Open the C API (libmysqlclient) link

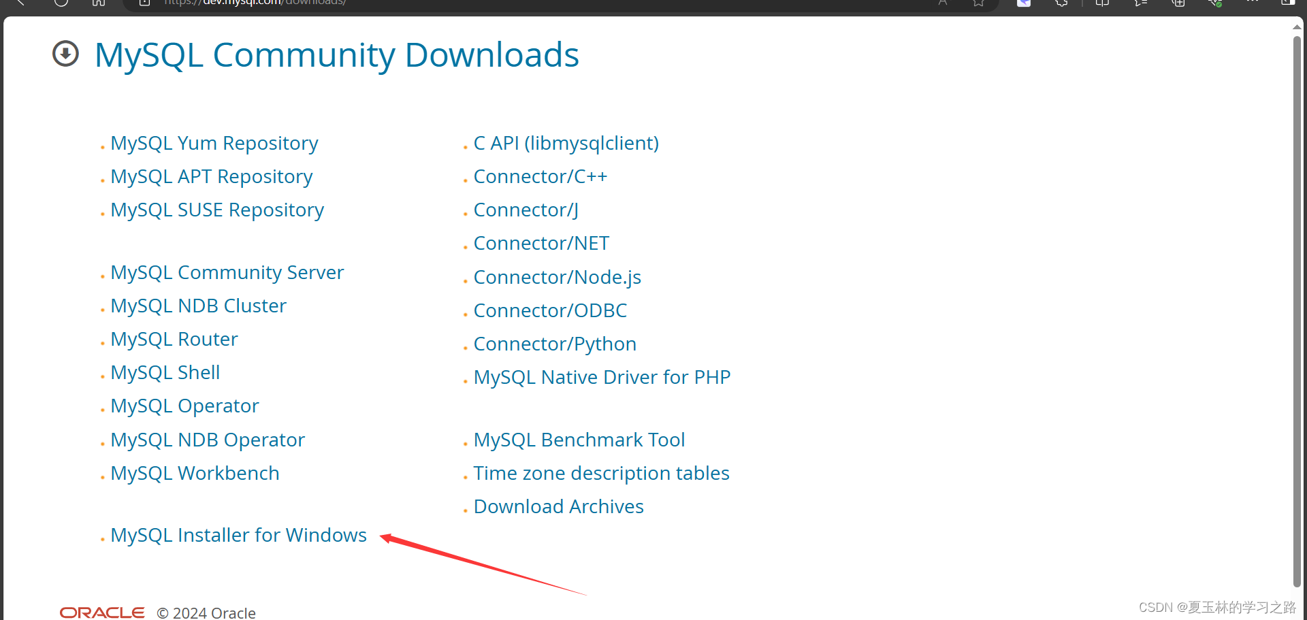click(x=566, y=144)
